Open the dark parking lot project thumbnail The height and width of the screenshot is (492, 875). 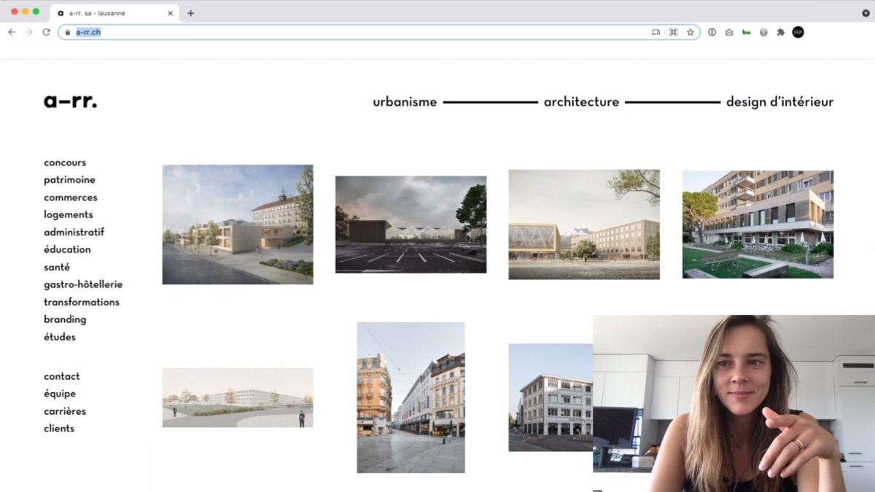click(x=411, y=224)
